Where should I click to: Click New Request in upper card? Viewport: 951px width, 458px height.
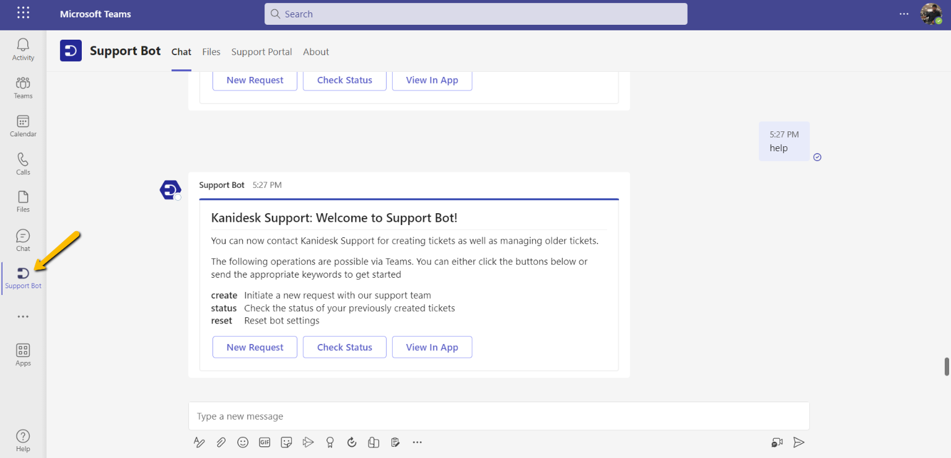coord(255,81)
